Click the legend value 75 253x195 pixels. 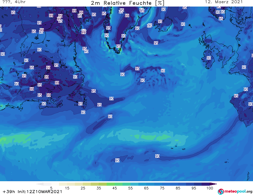coord(162,188)
